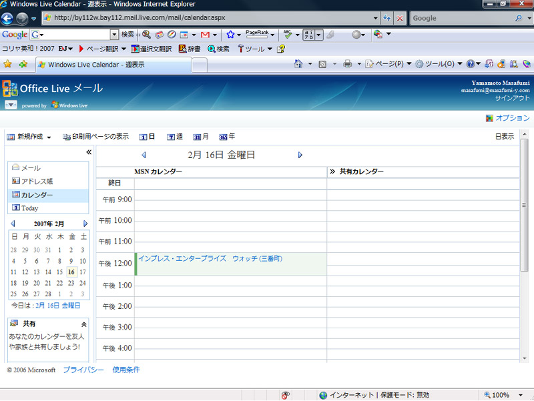Image resolution: width=534 pixels, height=401 pixels.
Task: Refresh the page using the address bar icon
Action: pos(387,18)
